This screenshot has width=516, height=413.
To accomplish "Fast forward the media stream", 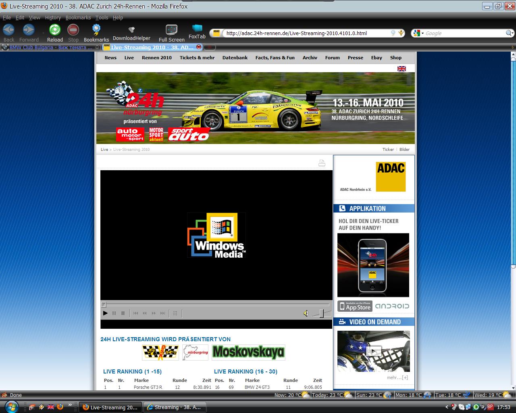I will click(x=154, y=313).
